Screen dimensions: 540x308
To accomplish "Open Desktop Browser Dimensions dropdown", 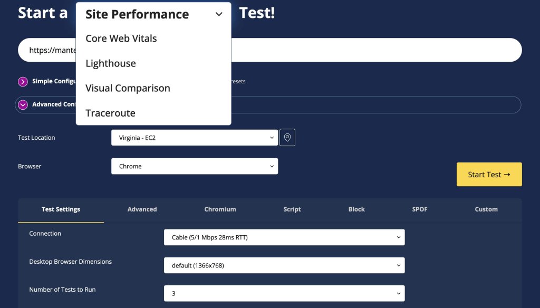I will (284, 265).
